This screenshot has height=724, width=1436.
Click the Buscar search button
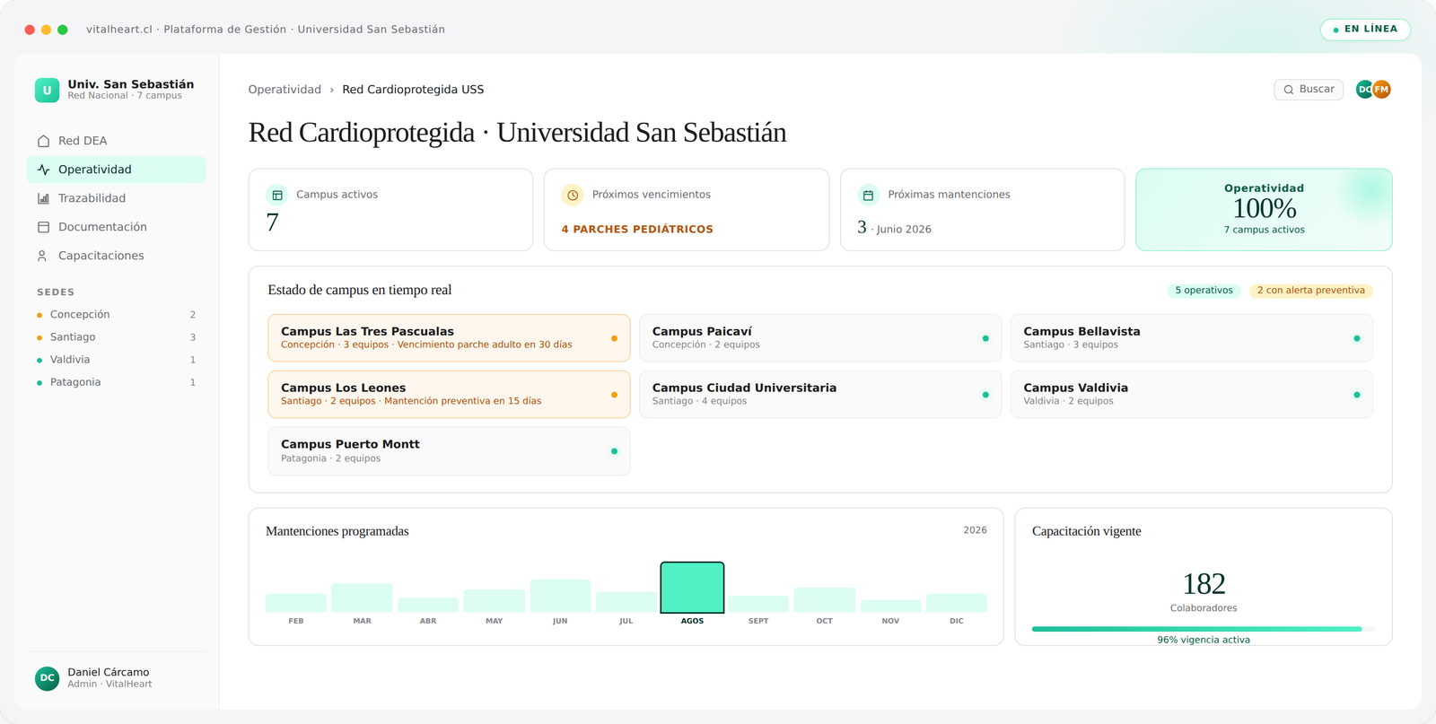point(1309,90)
